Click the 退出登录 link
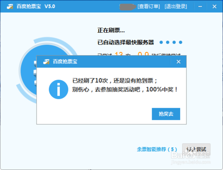Image resolution: width=223 pixels, height=170 pixels. (x=176, y=7)
